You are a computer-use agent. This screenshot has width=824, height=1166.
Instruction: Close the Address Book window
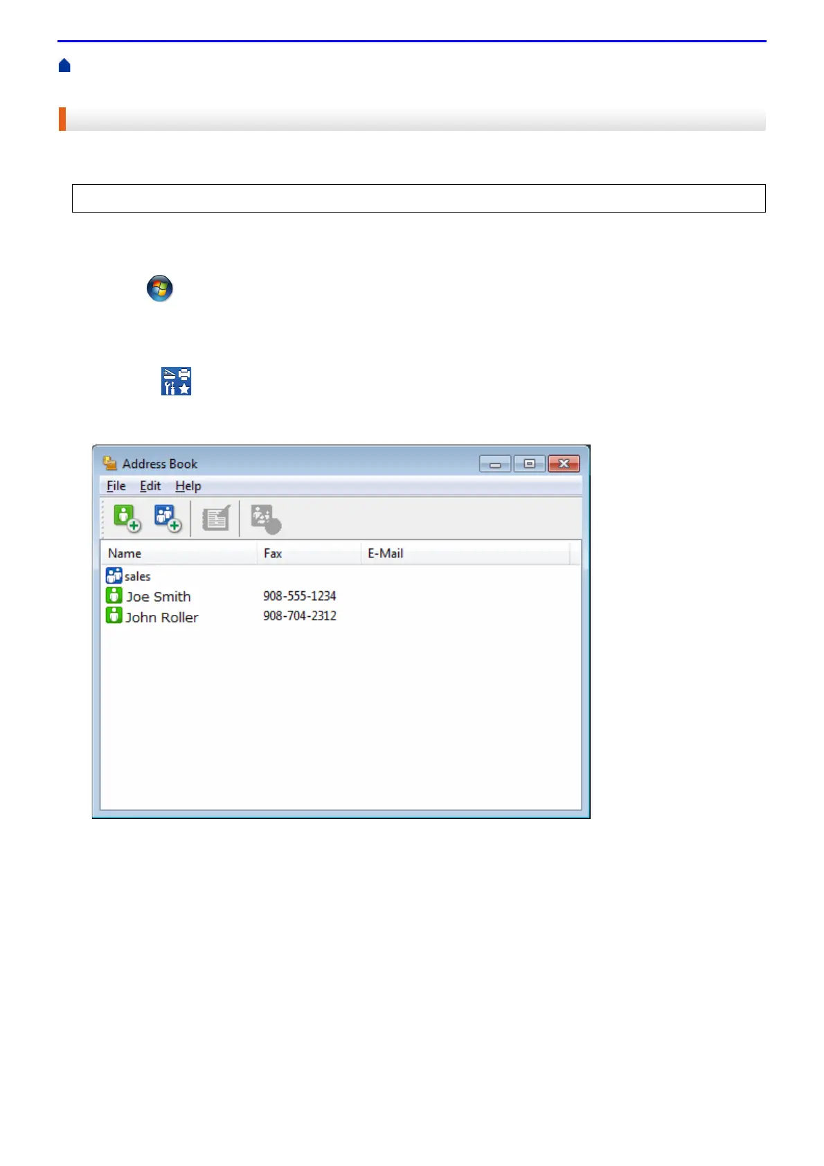click(x=564, y=464)
